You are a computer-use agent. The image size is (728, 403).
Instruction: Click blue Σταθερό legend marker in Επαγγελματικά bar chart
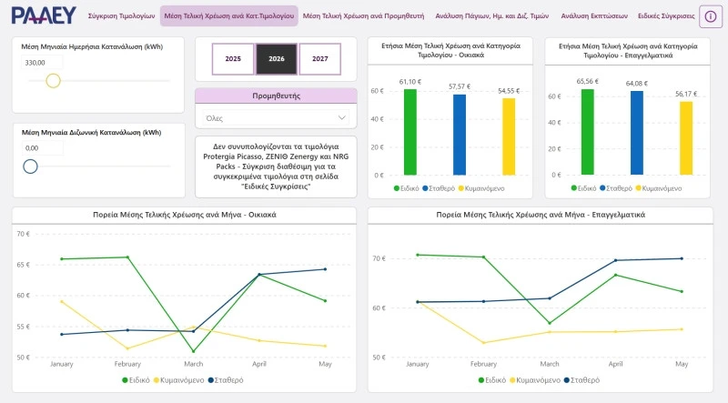602,188
